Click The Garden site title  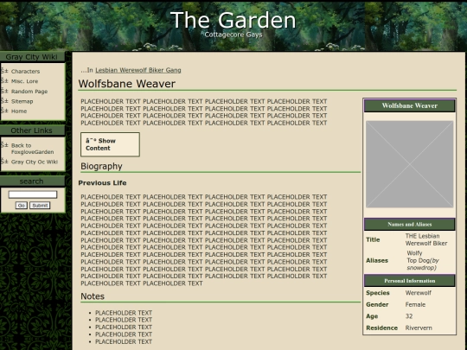(x=233, y=20)
